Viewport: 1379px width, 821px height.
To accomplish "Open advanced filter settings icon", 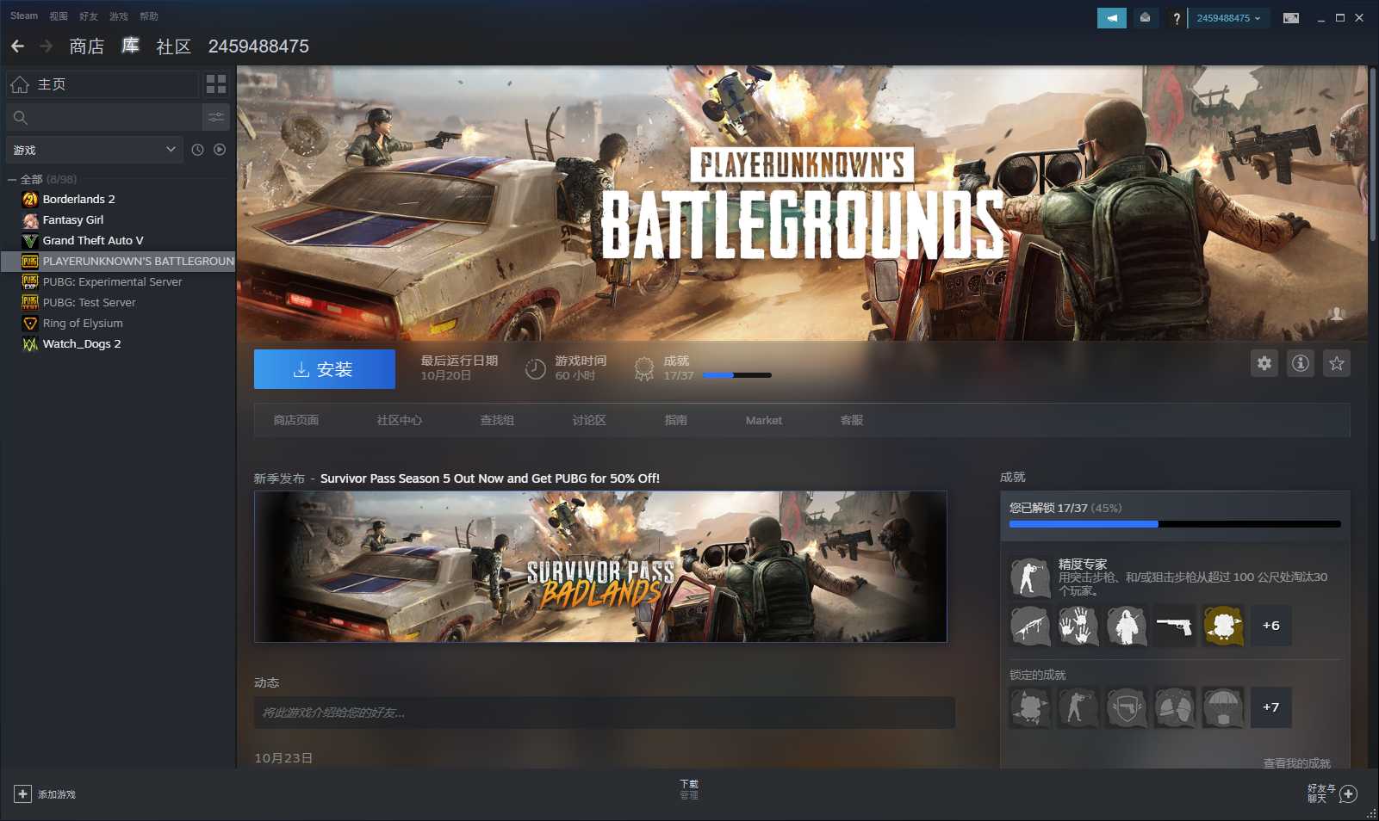I will click(216, 117).
